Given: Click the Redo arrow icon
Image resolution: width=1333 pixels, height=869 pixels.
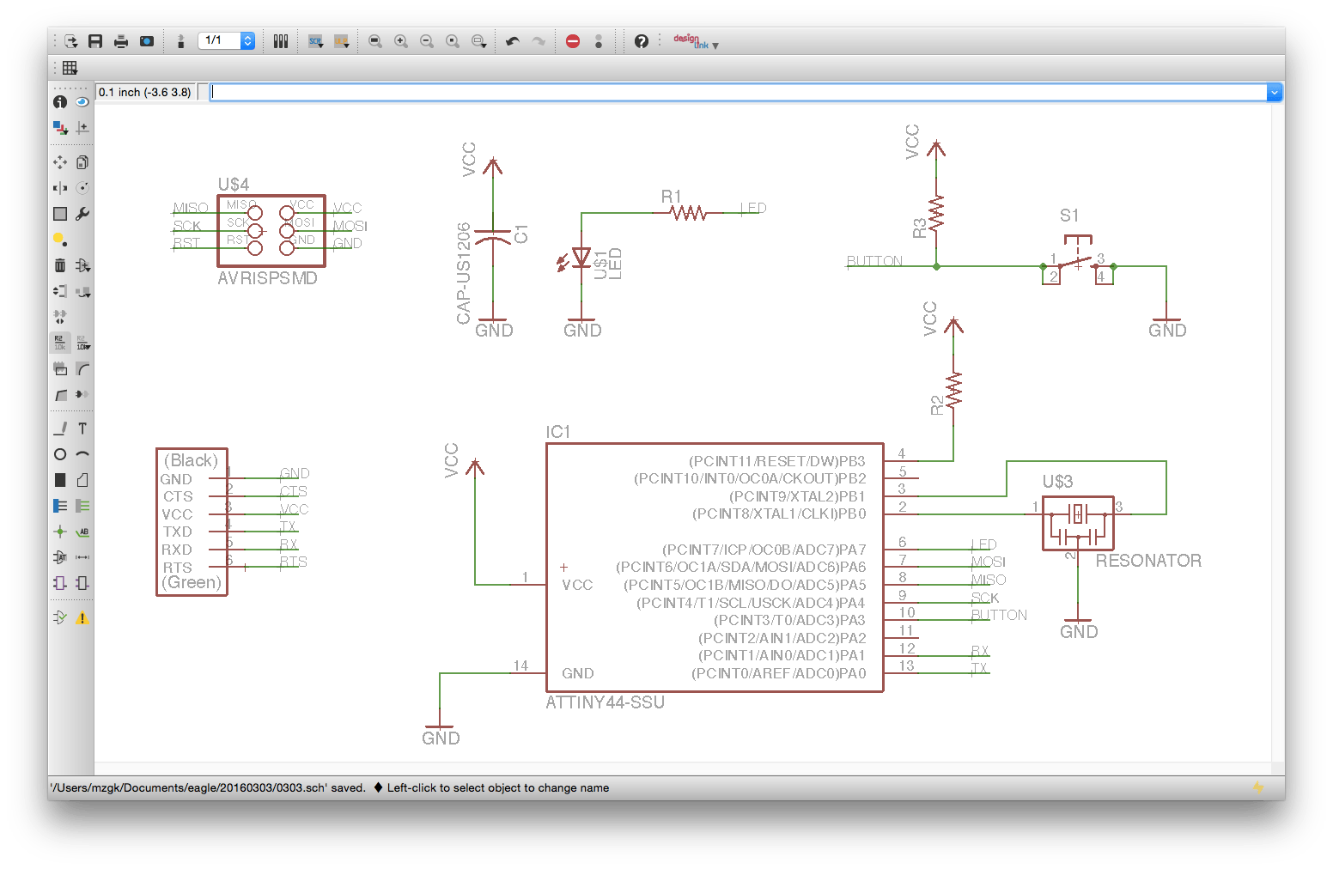Looking at the screenshot, I should 539,41.
